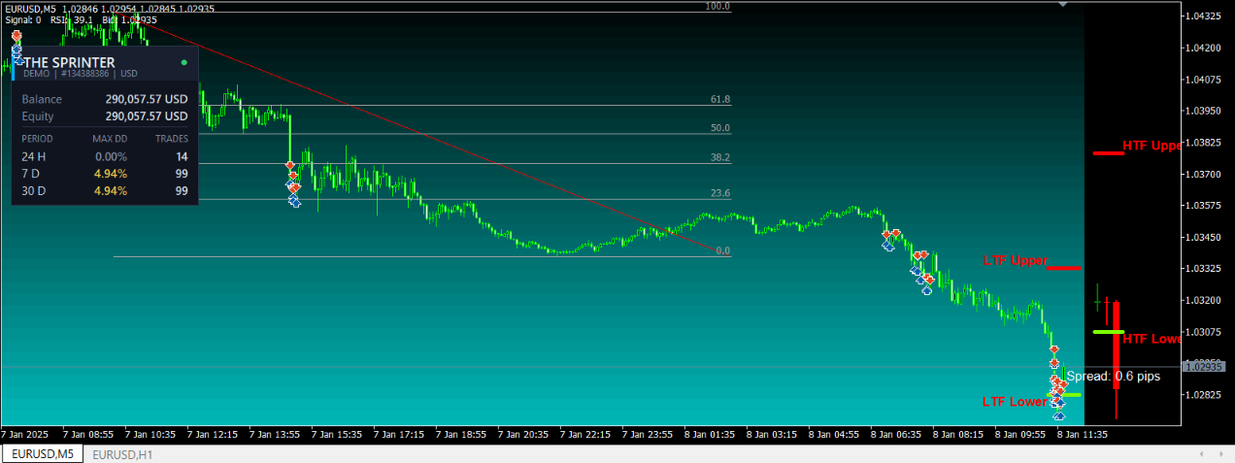Screen dimensions: 1235x463
Task: Click the 0.00% max drawdown value
Action: coord(111,156)
